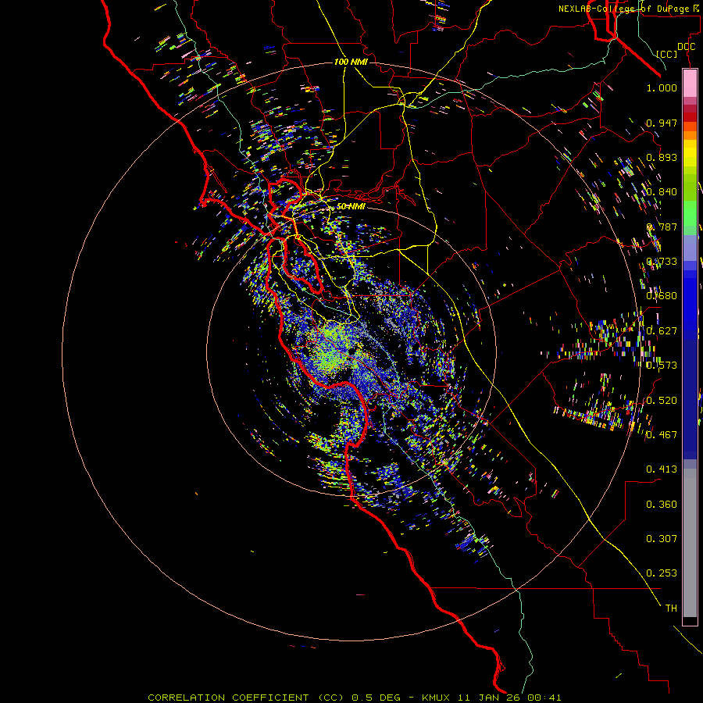Select the 1.000 value on the color scale
The image size is (703, 703).
click(x=662, y=87)
